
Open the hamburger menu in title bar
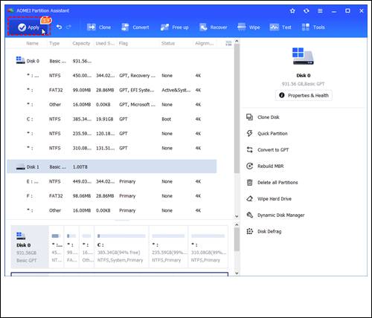point(320,10)
